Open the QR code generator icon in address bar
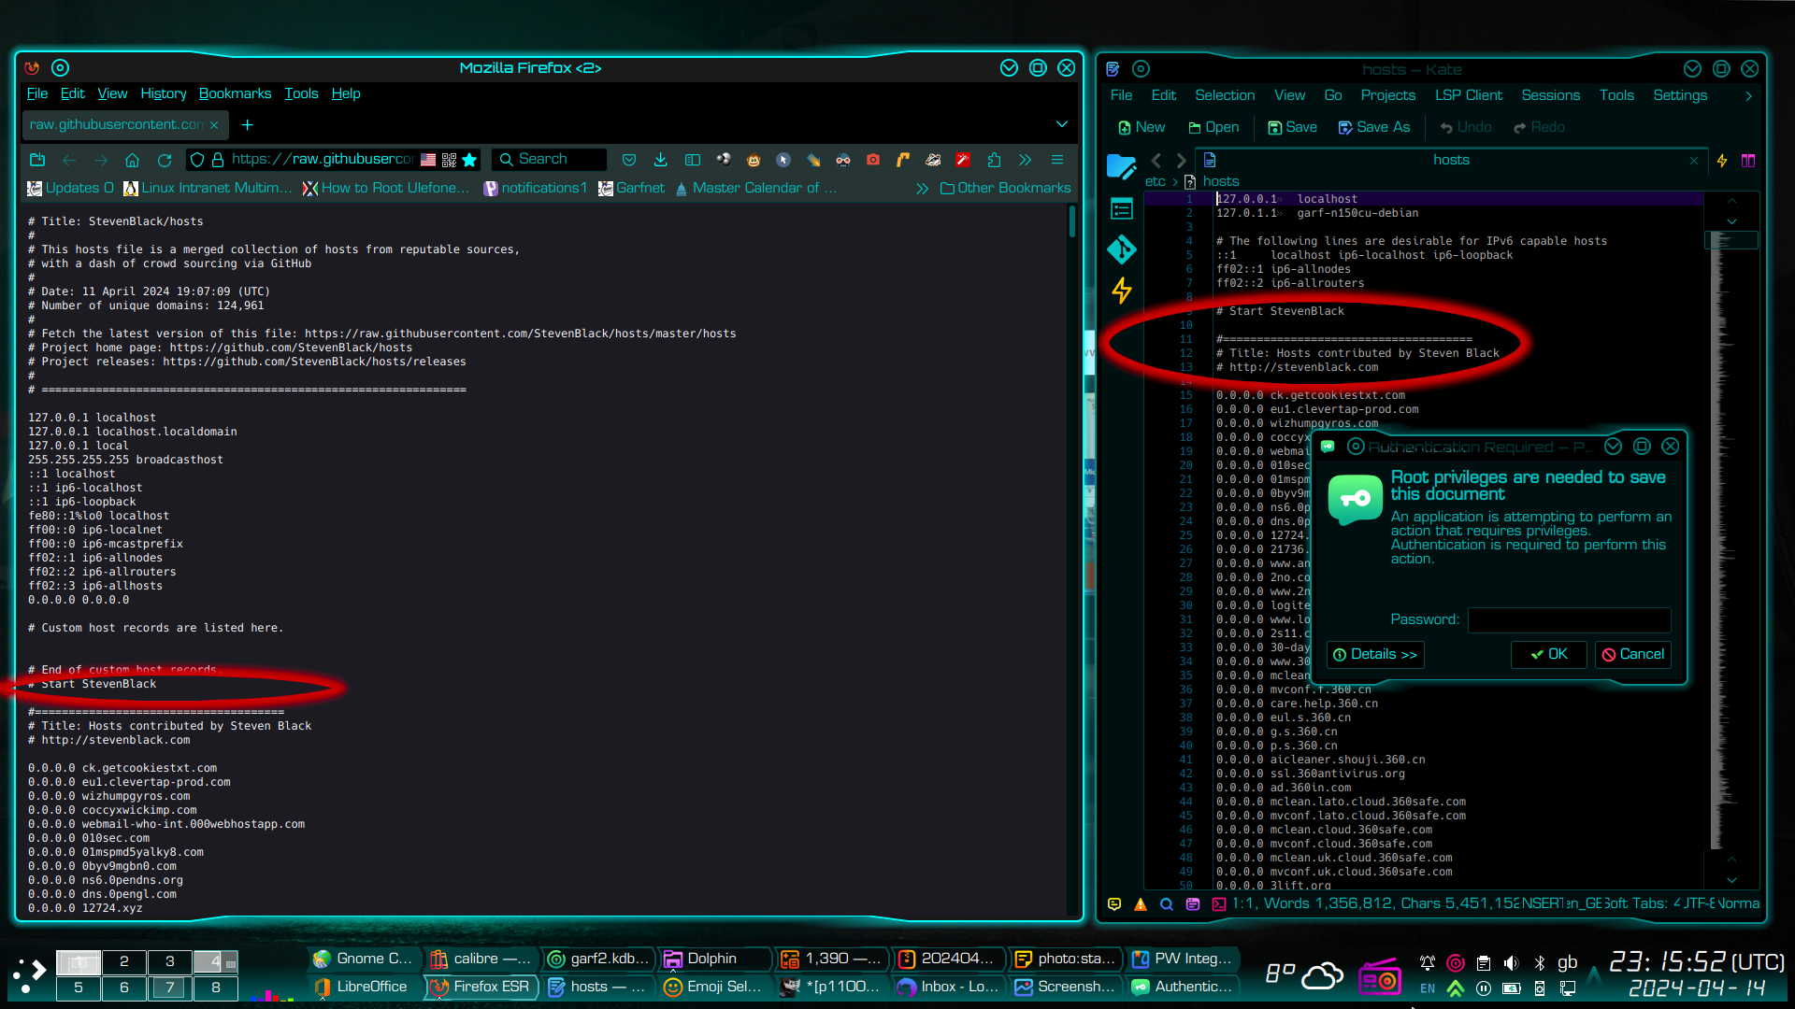Image resolution: width=1795 pixels, height=1009 pixels. pos(449,160)
